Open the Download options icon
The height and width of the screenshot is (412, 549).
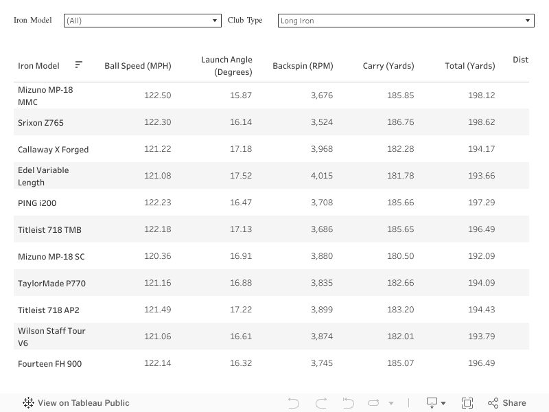436,403
